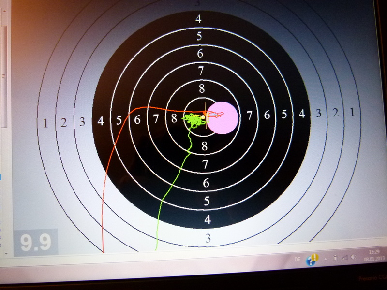This screenshot has height=290, width=387.
Task: Click ring label 4 at top of target
Action: coord(198,19)
